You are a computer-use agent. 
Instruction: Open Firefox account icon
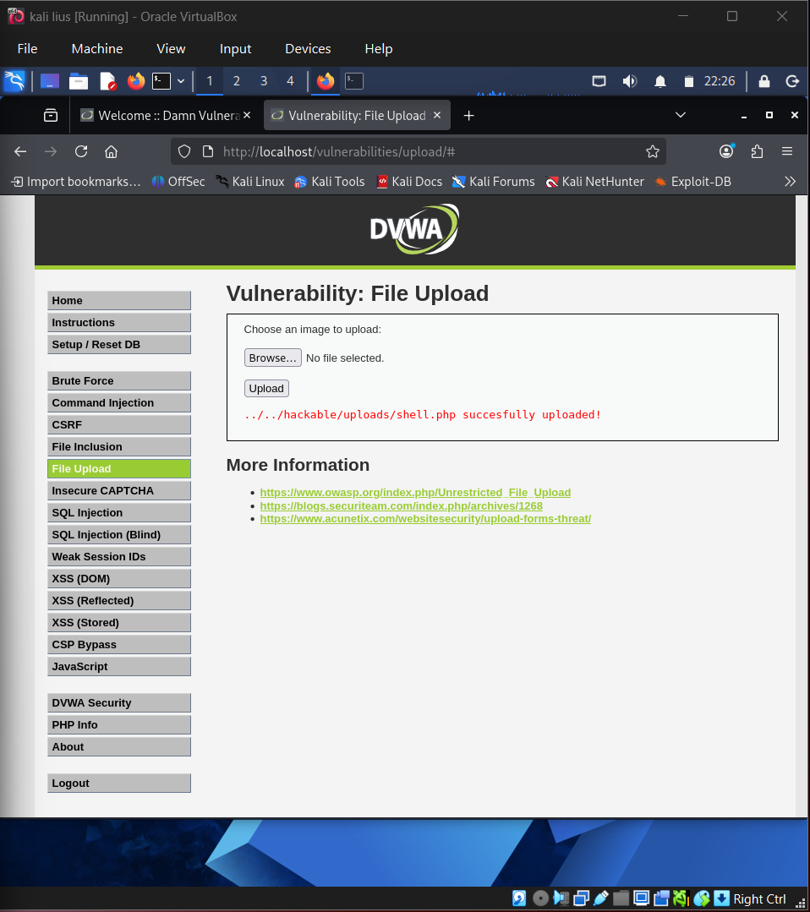click(726, 152)
